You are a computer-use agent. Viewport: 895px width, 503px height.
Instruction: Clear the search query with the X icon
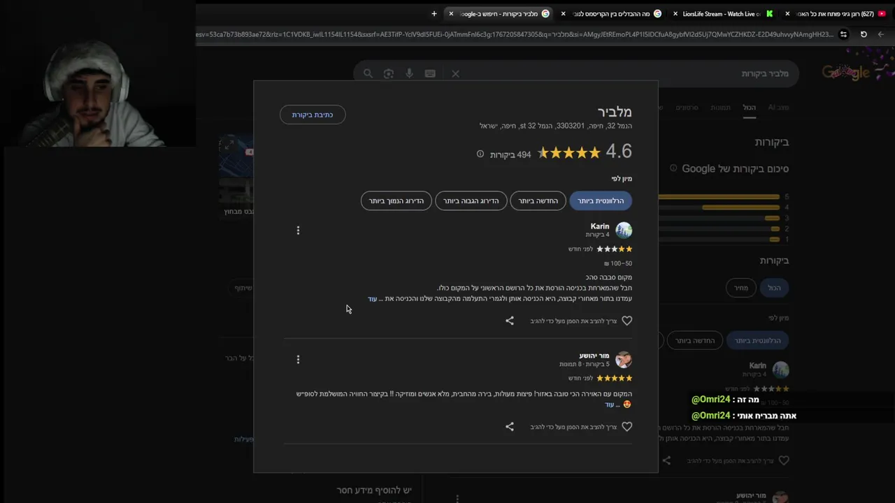(x=455, y=73)
